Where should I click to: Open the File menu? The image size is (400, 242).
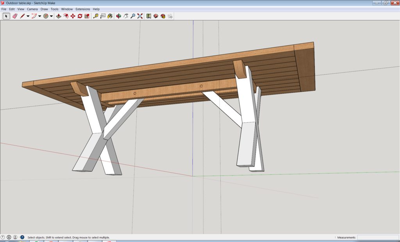(4, 9)
